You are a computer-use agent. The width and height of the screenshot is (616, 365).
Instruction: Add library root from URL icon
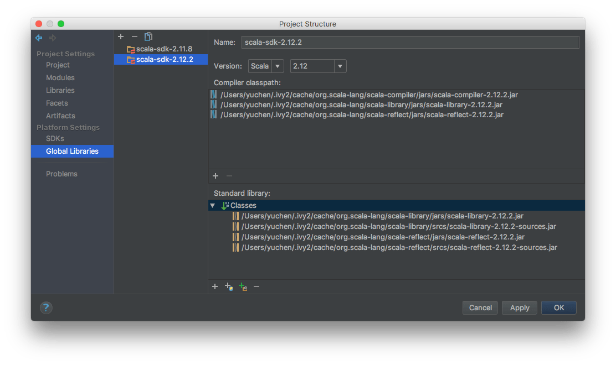[x=229, y=286]
